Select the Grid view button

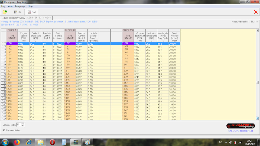tap(31, 12)
